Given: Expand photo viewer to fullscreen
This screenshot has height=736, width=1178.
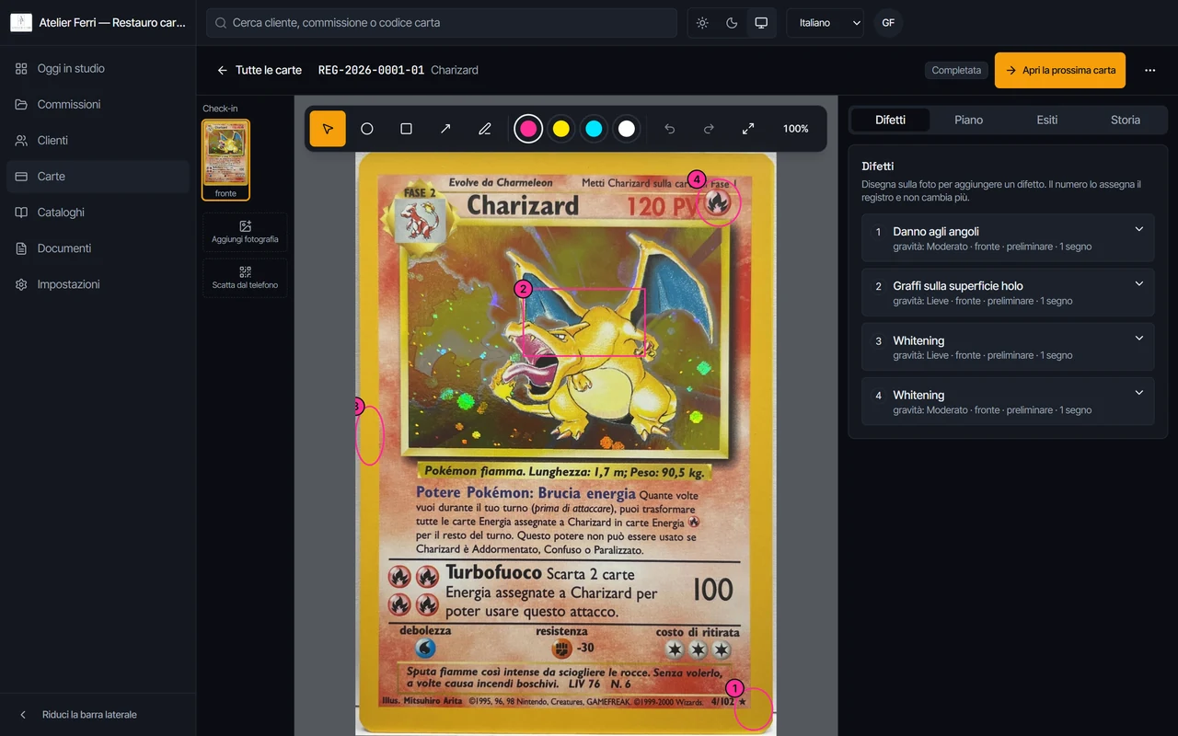Looking at the screenshot, I should (x=748, y=129).
